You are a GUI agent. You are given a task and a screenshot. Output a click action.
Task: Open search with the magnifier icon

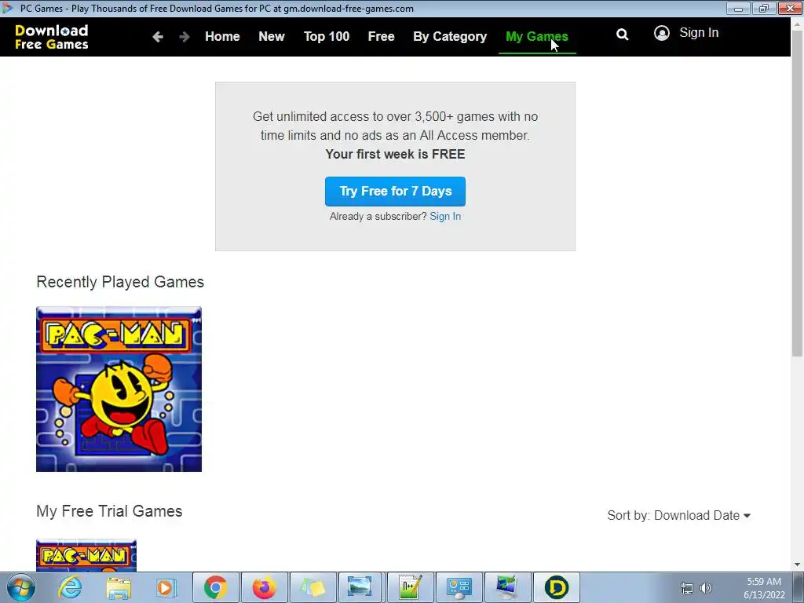[x=622, y=35]
